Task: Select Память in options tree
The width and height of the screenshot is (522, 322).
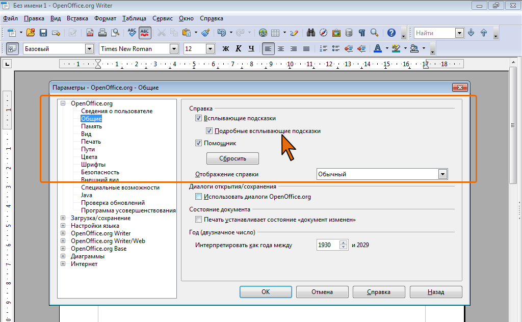Action: [92, 126]
